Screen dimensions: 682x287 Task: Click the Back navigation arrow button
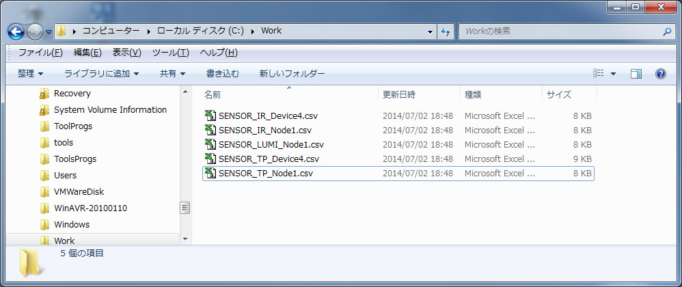[16, 31]
